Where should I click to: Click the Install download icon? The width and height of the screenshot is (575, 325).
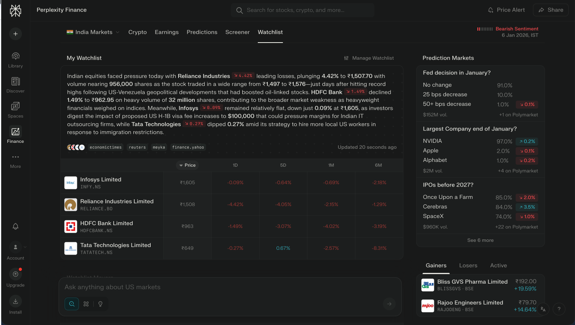click(16, 301)
